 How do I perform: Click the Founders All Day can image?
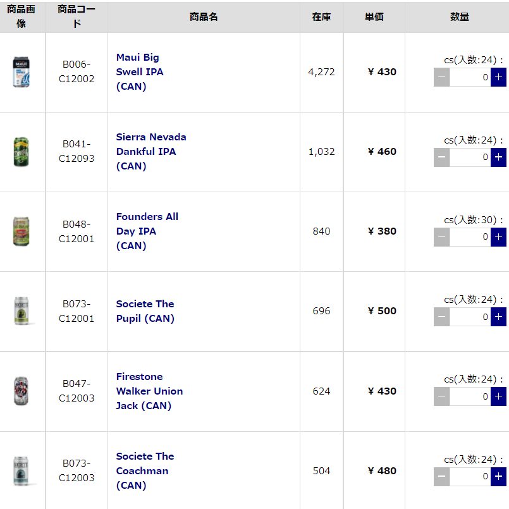21,231
